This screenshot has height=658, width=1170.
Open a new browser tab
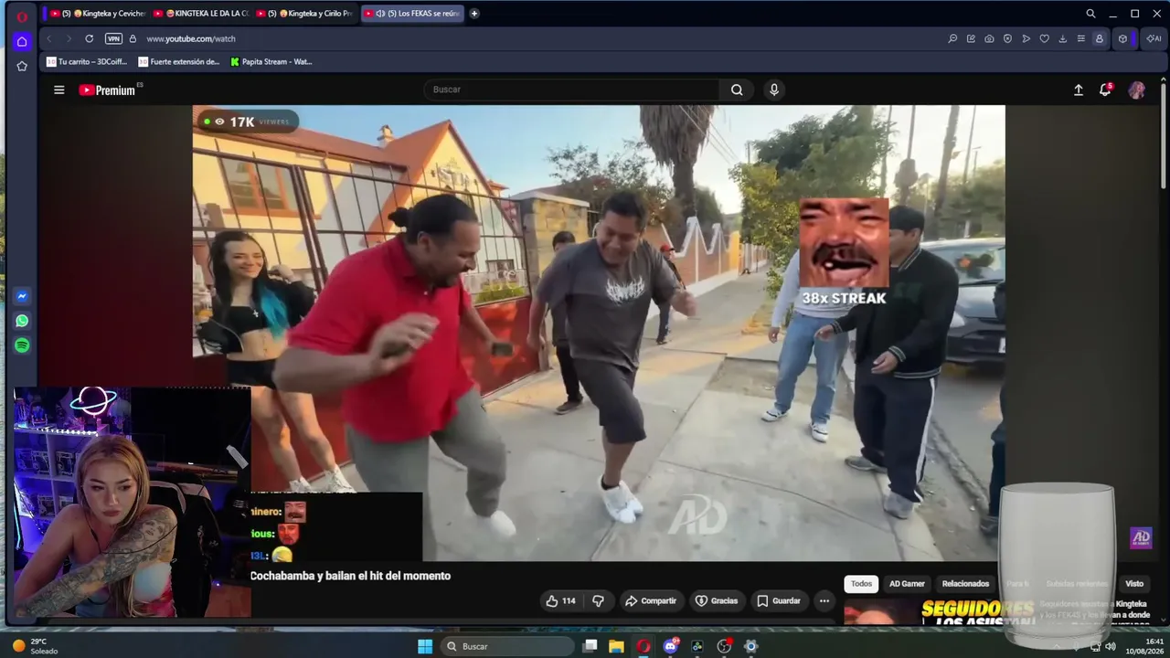pyautogui.click(x=474, y=14)
